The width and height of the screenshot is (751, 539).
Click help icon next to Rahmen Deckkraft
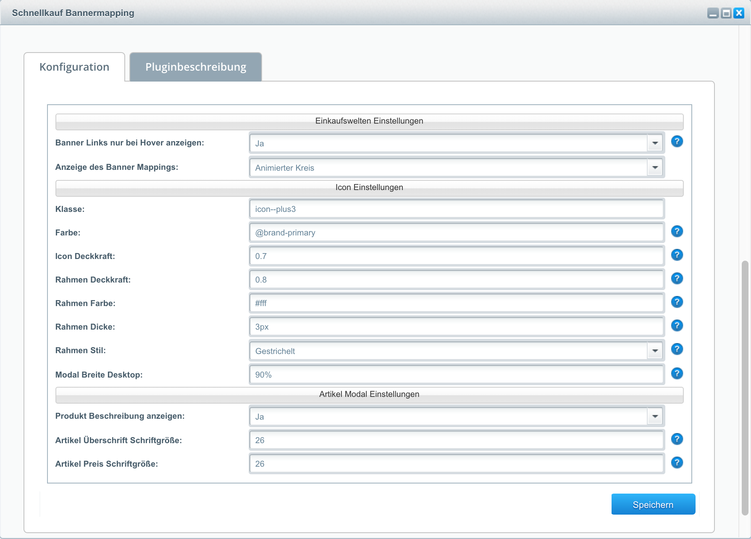[x=677, y=278]
